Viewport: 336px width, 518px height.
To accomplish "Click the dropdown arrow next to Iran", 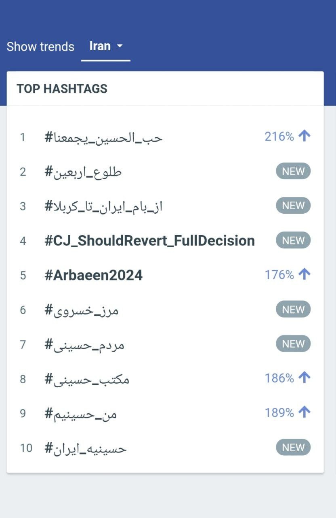I will [120, 46].
